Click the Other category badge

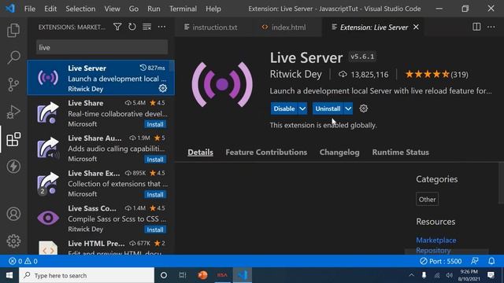[427, 199]
